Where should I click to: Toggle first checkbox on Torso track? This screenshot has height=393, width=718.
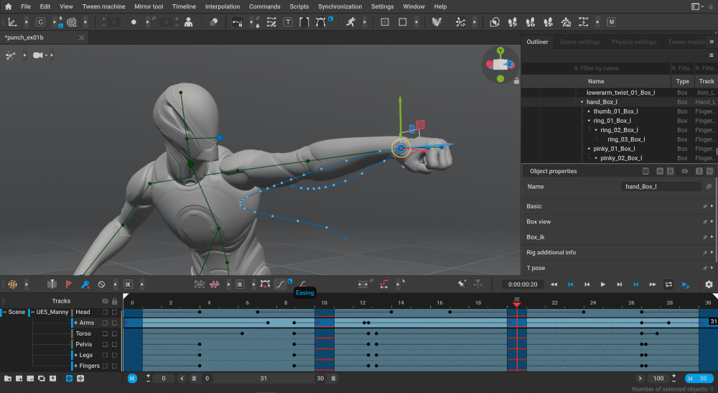coord(106,333)
